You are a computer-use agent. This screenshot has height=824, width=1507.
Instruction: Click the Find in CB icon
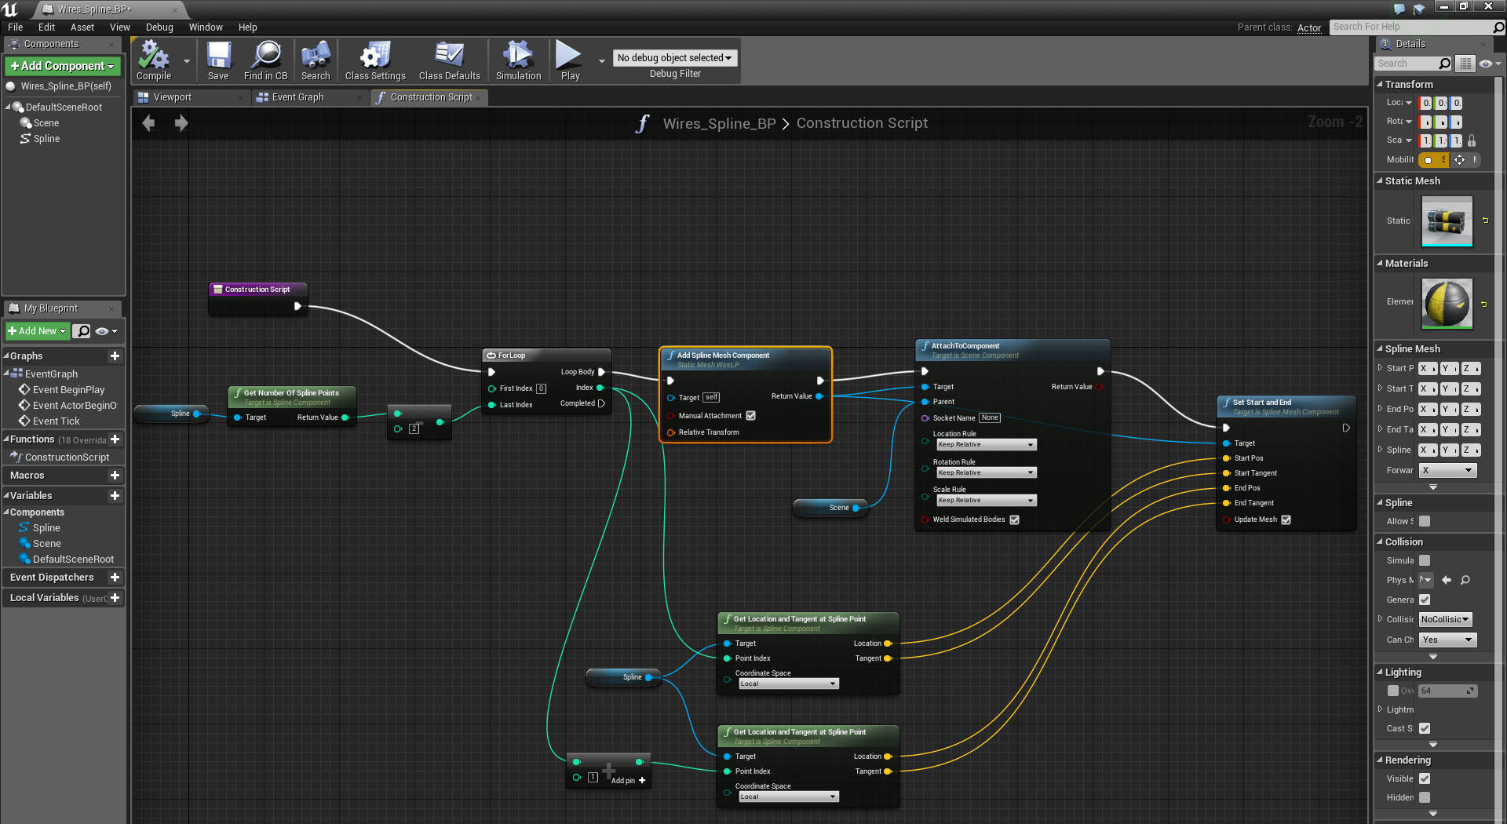coord(265,61)
